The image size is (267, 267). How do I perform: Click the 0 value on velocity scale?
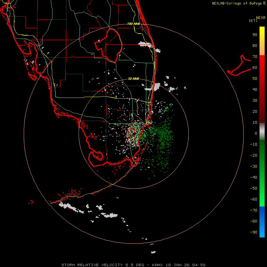[256, 133]
